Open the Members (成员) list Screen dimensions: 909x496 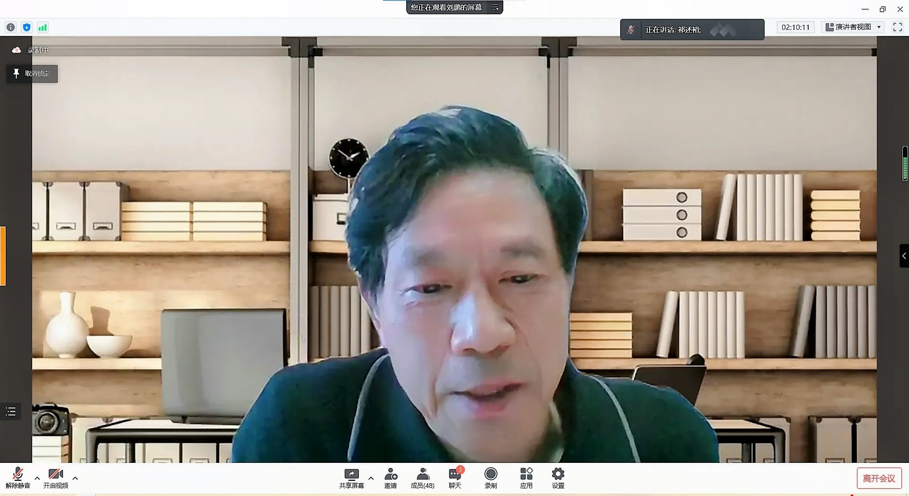point(422,478)
